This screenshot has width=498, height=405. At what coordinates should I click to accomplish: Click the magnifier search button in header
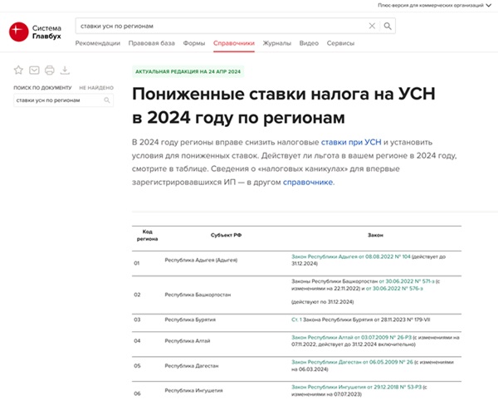click(388, 27)
